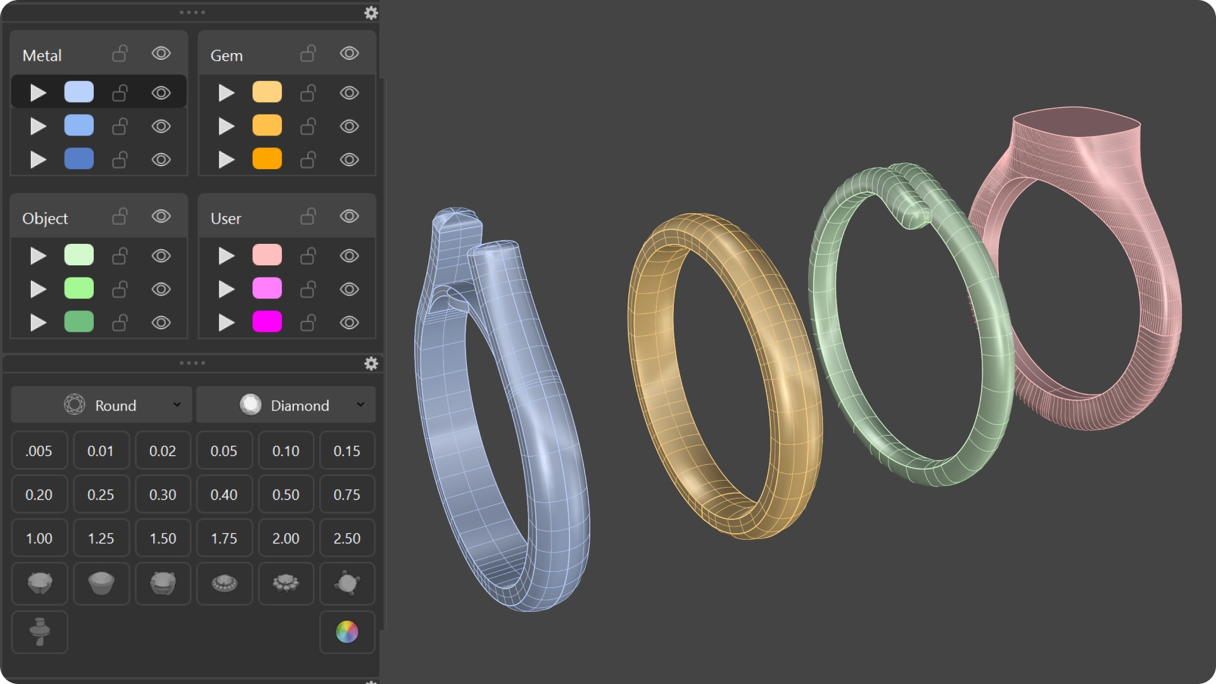Image resolution: width=1216 pixels, height=684 pixels.
Task: Select the Object layer group header
Action: click(46, 218)
